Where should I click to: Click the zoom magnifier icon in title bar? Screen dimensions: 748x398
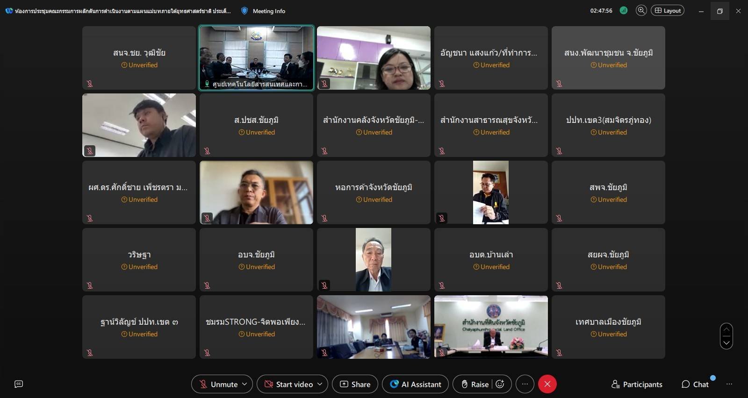(x=641, y=10)
